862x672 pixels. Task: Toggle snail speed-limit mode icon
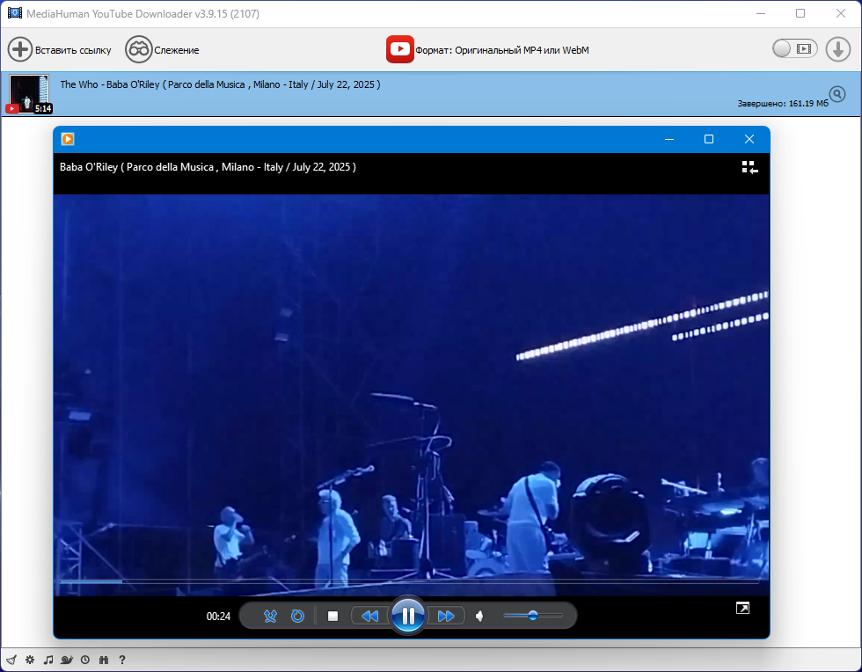tap(67, 660)
